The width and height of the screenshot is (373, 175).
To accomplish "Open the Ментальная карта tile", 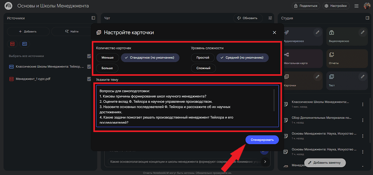I will [303, 58].
